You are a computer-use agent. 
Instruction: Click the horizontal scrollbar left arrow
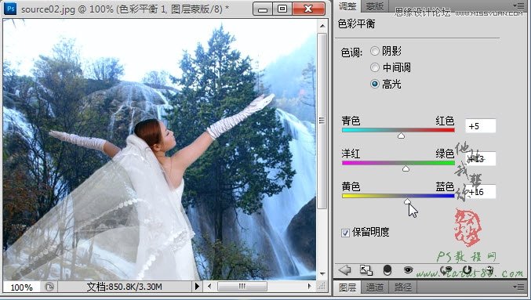click(209, 287)
